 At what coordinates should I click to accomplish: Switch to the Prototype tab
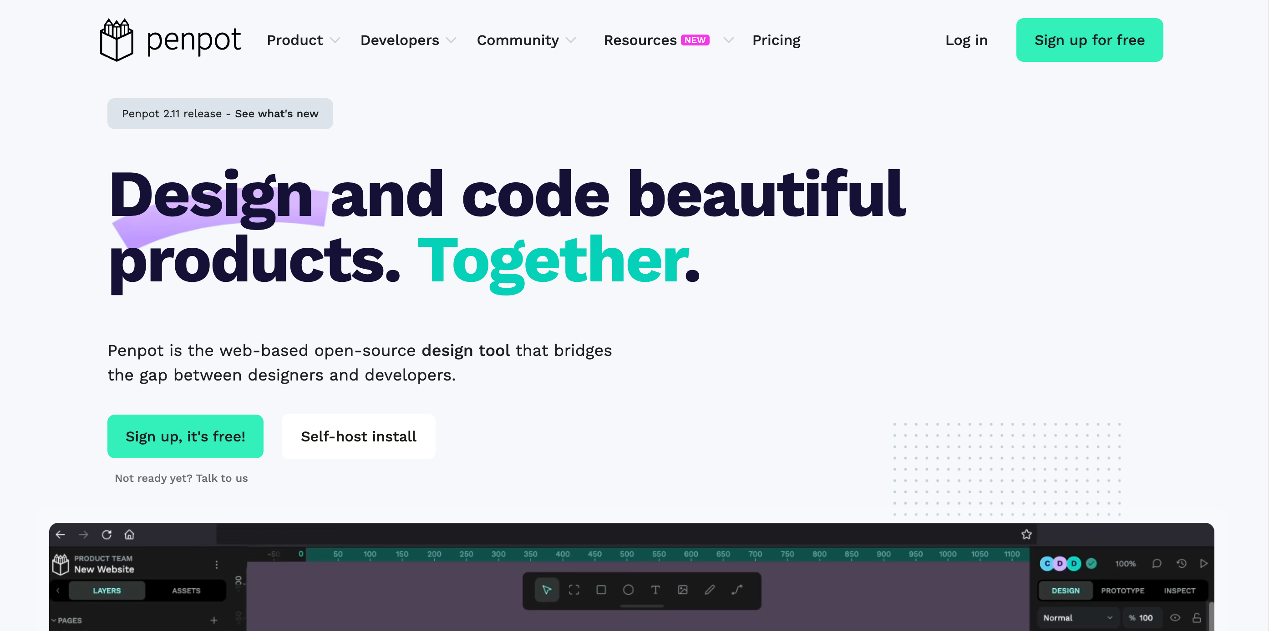[x=1123, y=591]
